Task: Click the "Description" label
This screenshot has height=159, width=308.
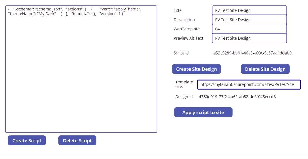Action: click(184, 20)
